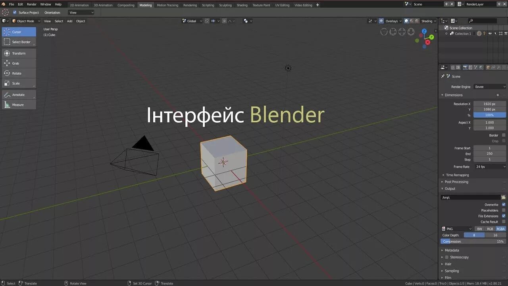Toggle the Surface Project checkbox
The width and height of the screenshot is (508, 286).
[x=15, y=12]
